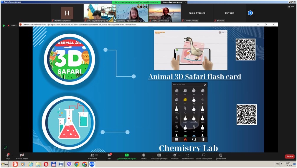This screenshot has height=168, width=297.
Task: Click PowerPoint icon in presentation title bar
Action: pos(20,25)
